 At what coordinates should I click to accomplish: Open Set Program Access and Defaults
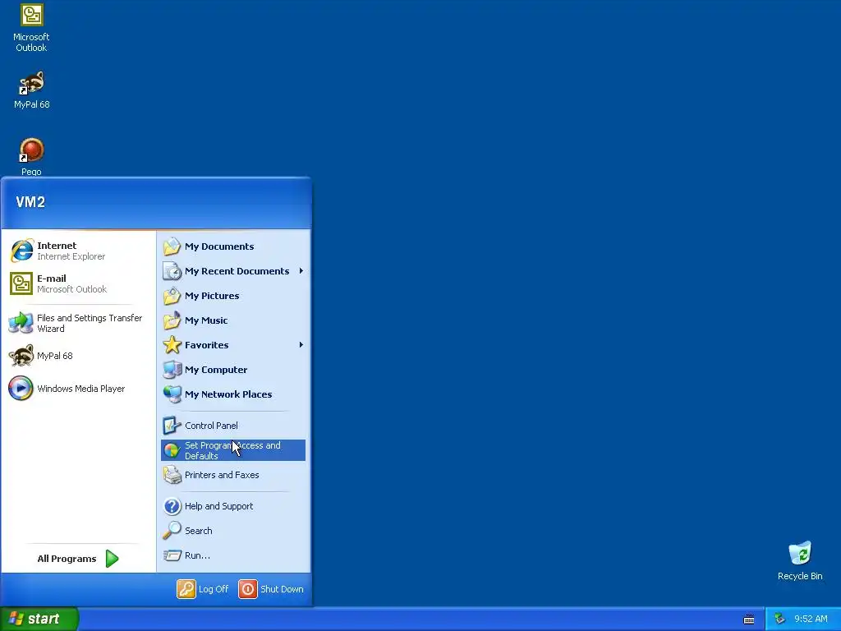pyautogui.click(x=233, y=450)
